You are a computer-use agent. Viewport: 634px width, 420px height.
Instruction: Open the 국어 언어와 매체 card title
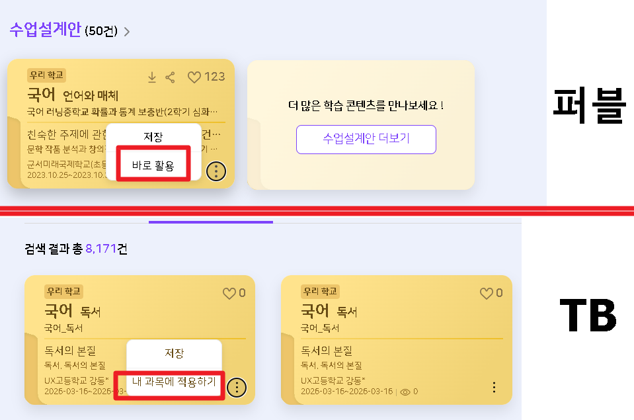[71, 95]
